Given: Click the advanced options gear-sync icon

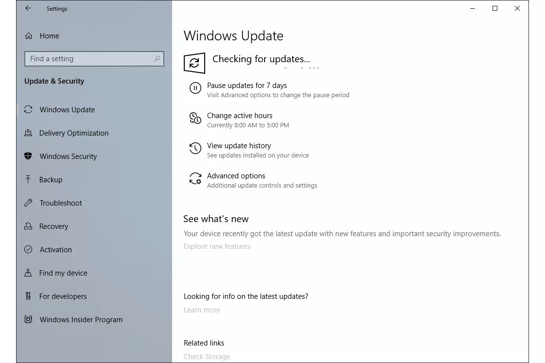Looking at the screenshot, I should click(x=195, y=178).
